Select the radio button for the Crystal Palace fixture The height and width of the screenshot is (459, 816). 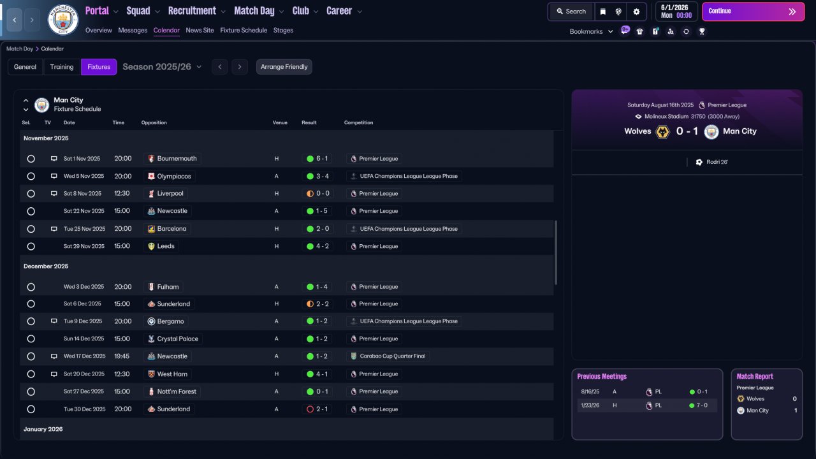pos(31,339)
